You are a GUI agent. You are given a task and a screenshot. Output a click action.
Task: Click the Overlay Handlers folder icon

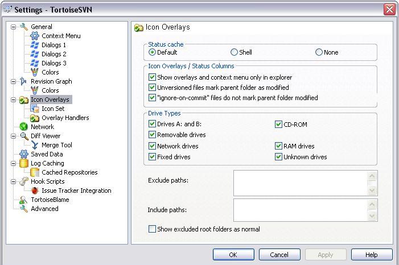(35, 118)
